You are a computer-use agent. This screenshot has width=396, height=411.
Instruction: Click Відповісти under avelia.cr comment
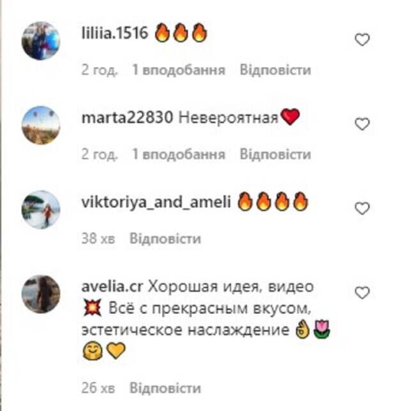coord(165,388)
